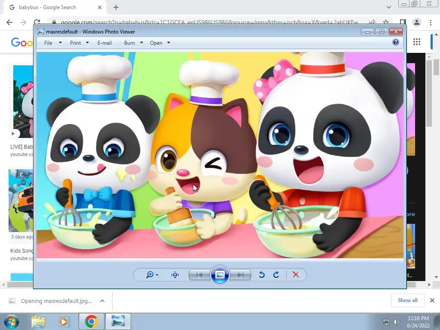Rotate image clockwise
Viewport: 440px width, 330px height.
tap(276, 275)
